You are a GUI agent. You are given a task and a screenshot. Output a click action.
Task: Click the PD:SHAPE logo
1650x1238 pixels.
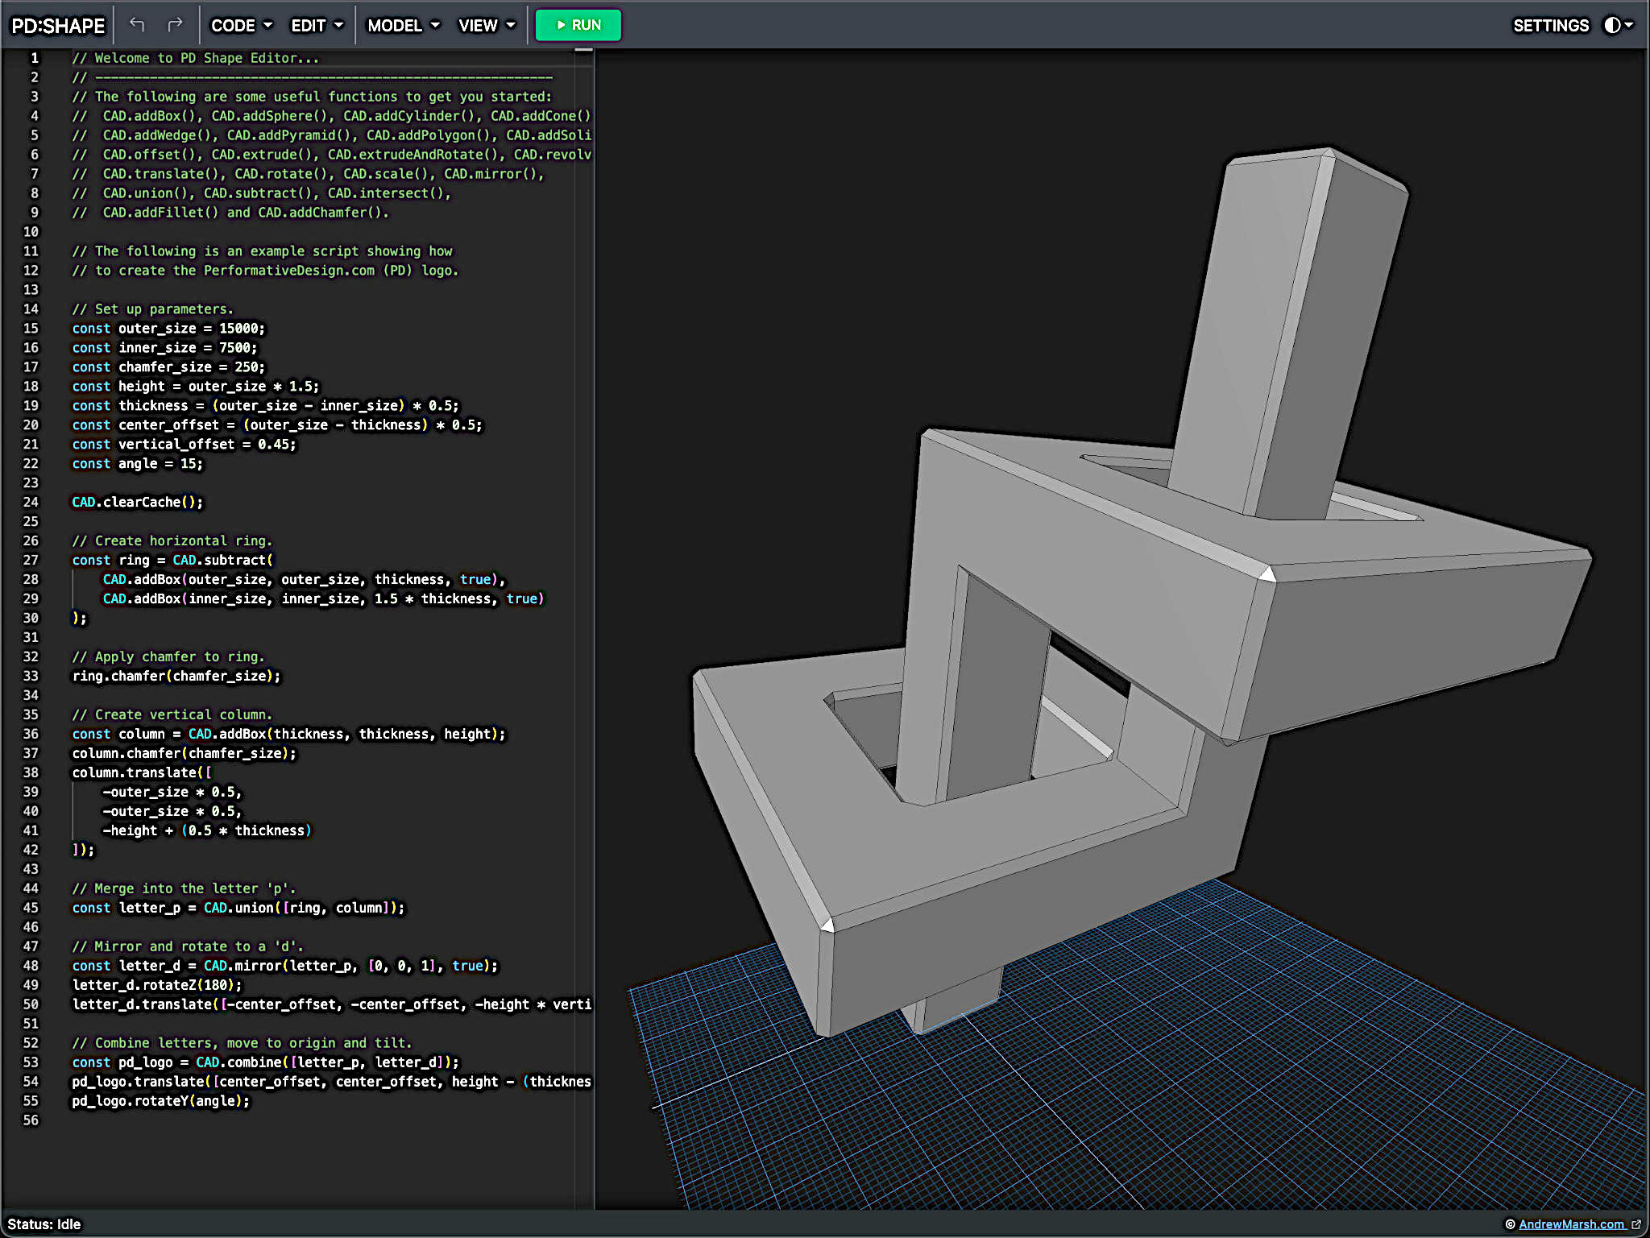click(58, 26)
